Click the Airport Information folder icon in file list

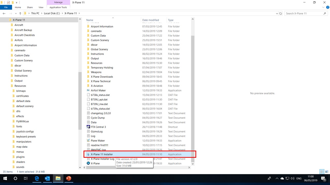[88, 26]
